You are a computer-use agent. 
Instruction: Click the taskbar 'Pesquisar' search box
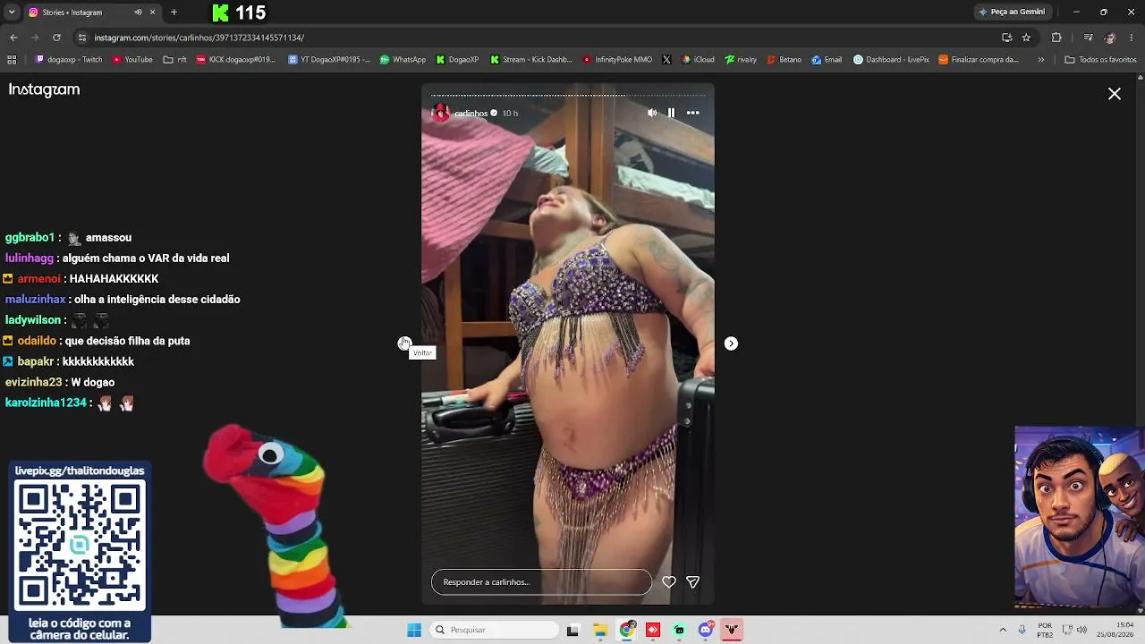pyautogui.click(x=494, y=630)
